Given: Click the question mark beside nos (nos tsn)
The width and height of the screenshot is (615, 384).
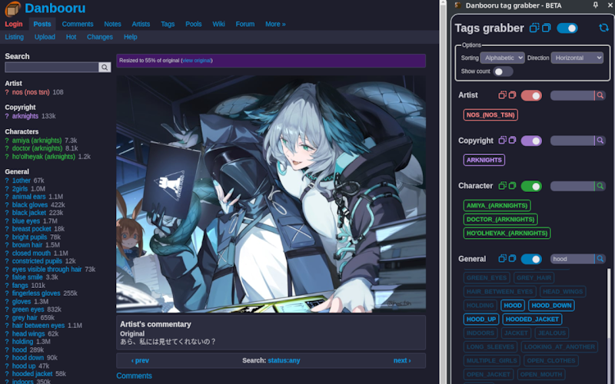Looking at the screenshot, I should (7, 92).
